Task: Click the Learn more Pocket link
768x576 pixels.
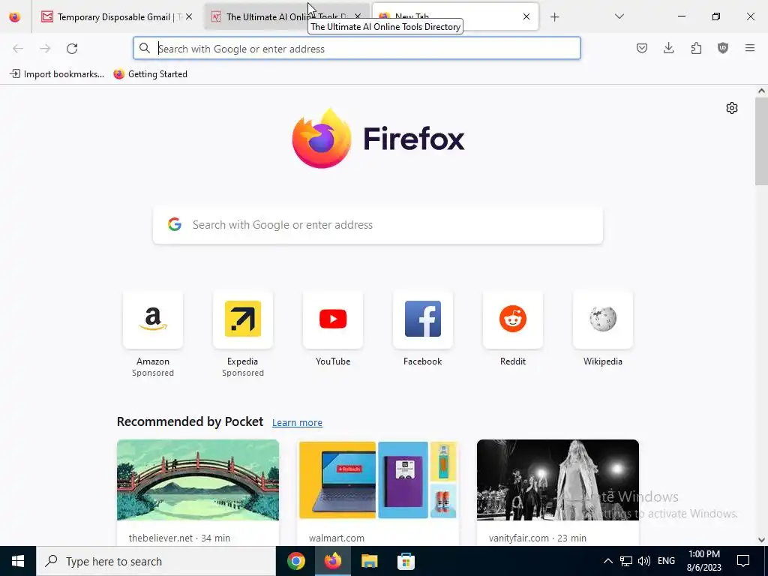Action: [297, 423]
